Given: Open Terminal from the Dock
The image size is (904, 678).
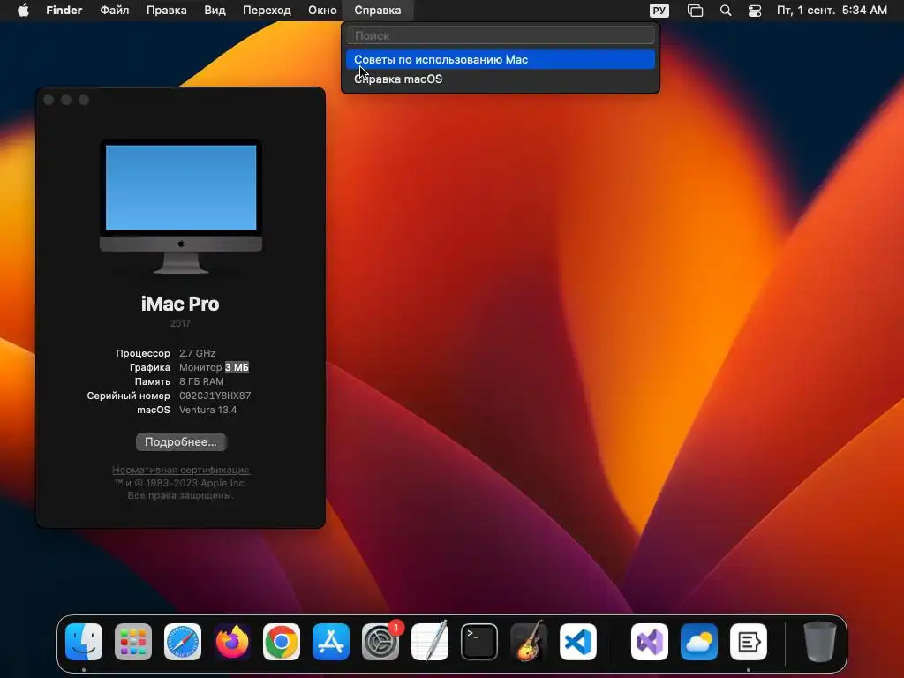Looking at the screenshot, I should pyautogui.click(x=479, y=642).
